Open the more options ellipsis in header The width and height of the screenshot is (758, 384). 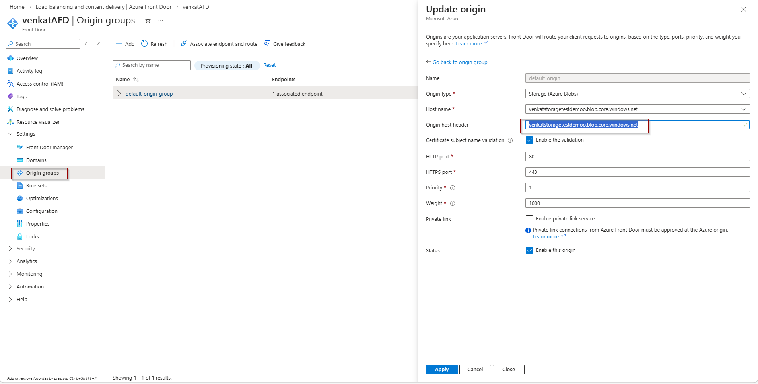[161, 20]
